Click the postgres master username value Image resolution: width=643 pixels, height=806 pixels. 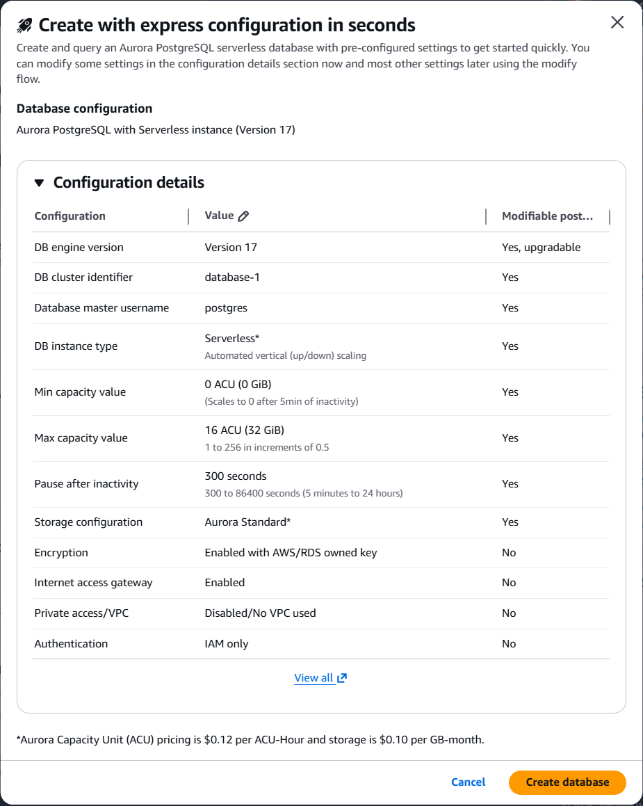pyautogui.click(x=223, y=307)
